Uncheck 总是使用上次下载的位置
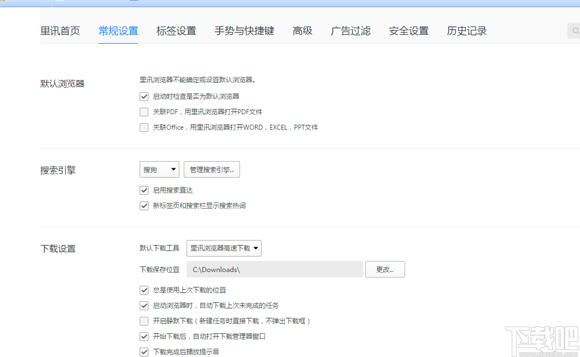 tap(144, 290)
